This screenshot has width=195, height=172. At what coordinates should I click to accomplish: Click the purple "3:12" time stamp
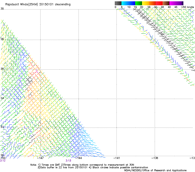[x=3, y=161]
